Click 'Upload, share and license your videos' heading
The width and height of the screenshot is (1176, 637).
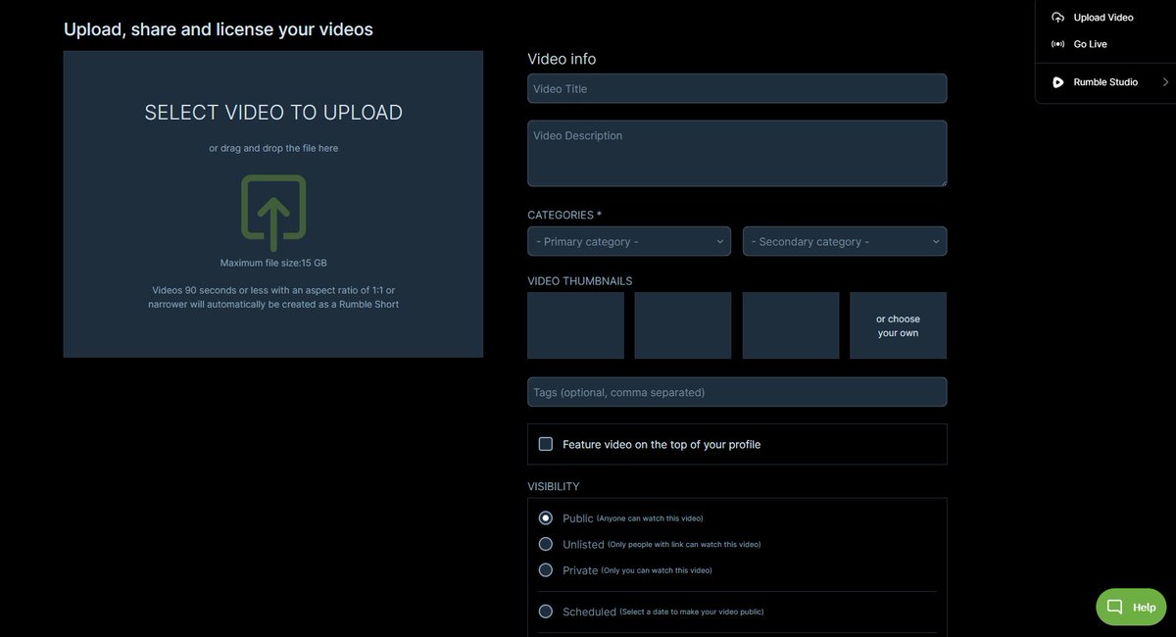click(219, 29)
